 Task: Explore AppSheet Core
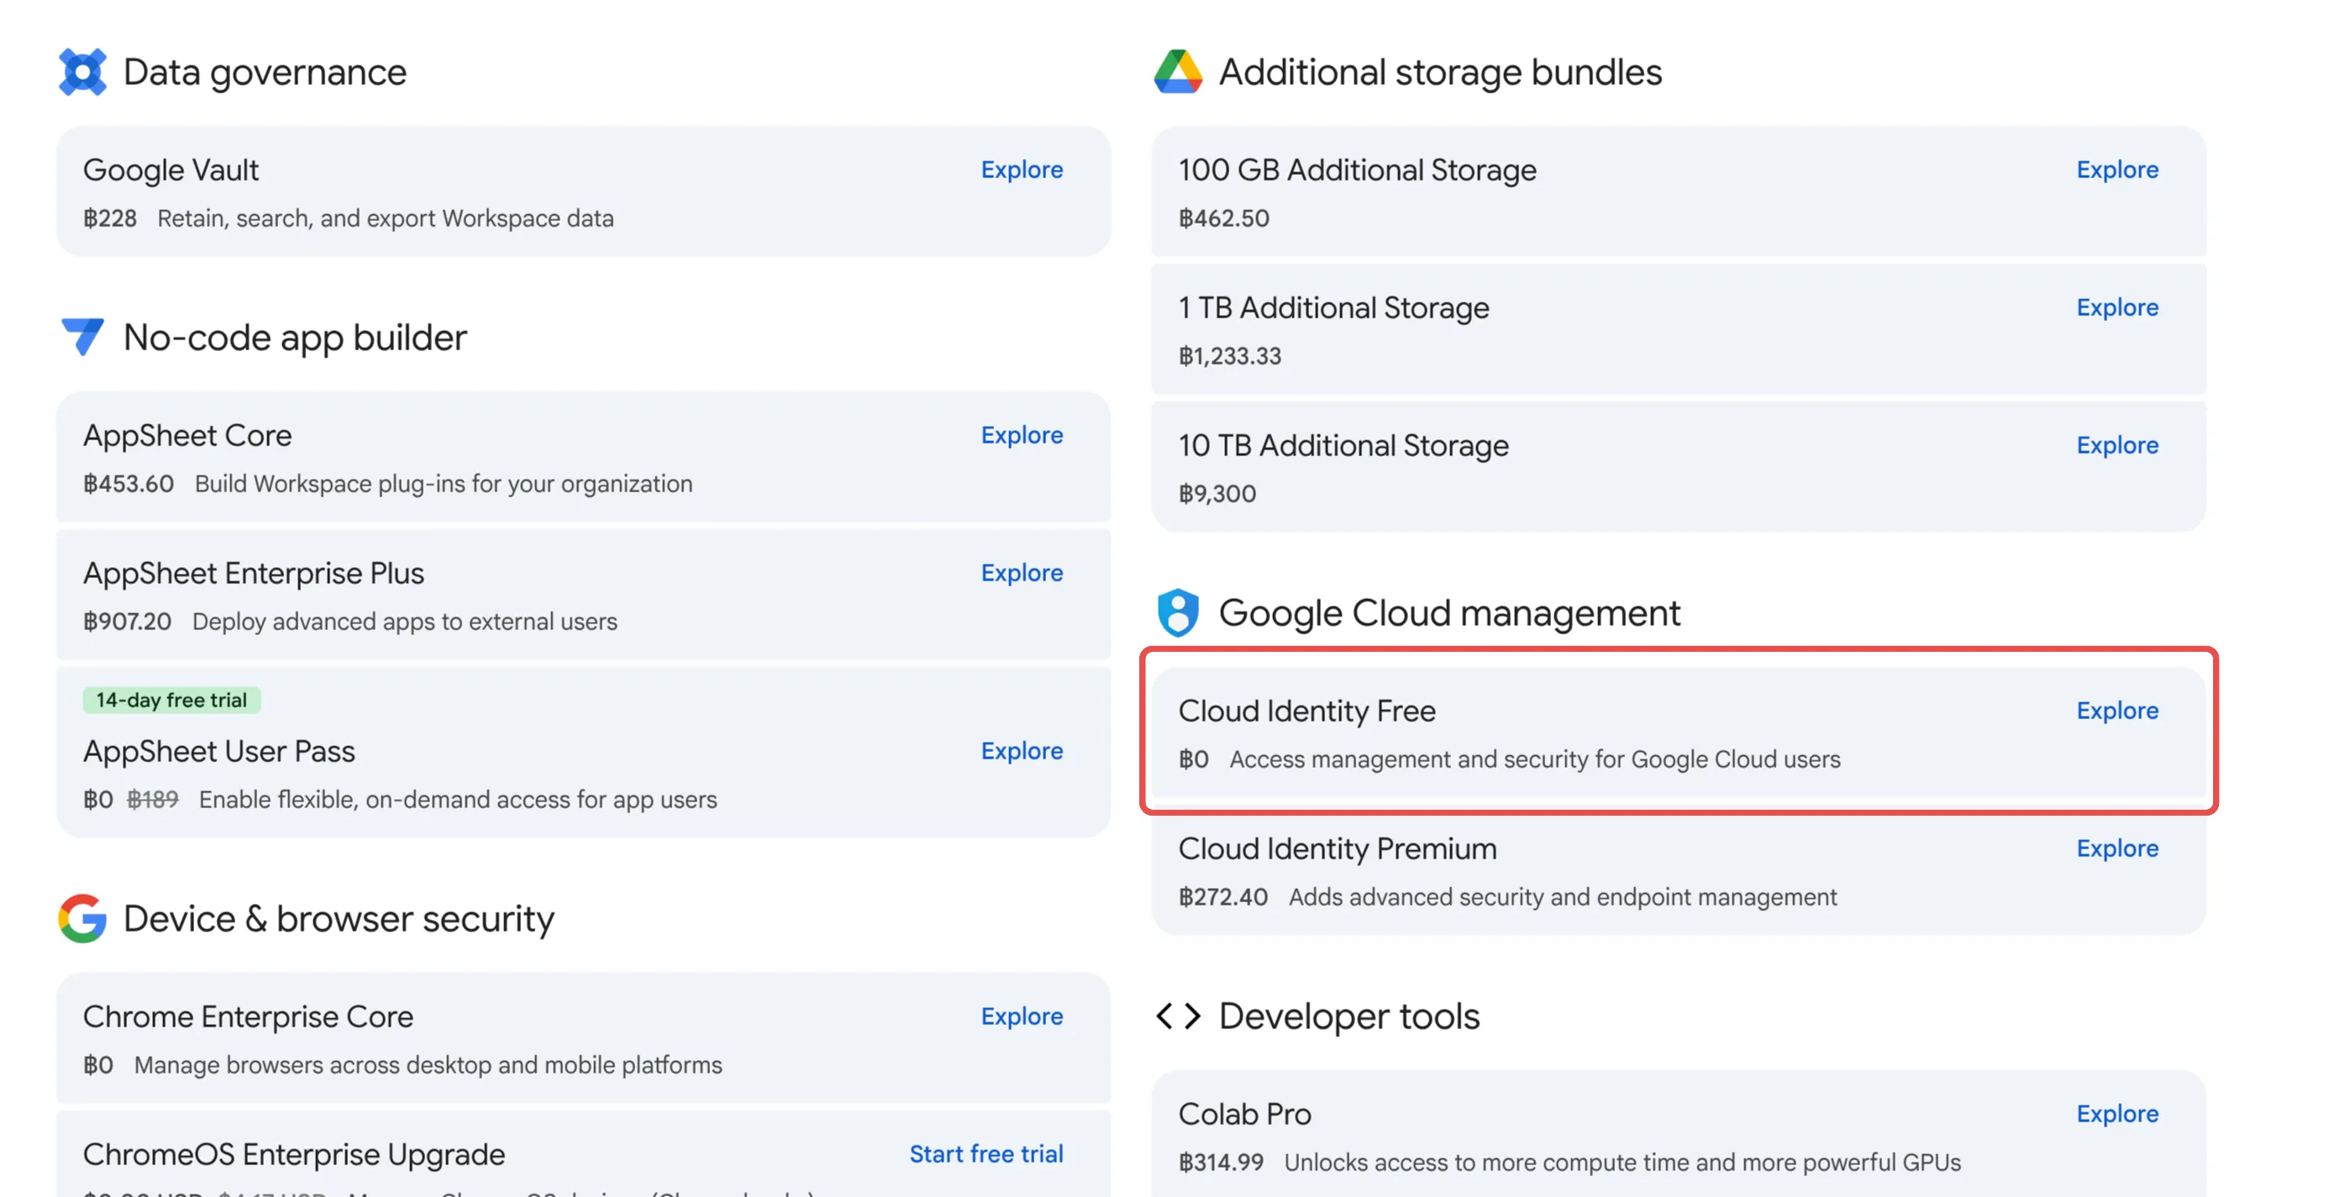tap(1022, 435)
